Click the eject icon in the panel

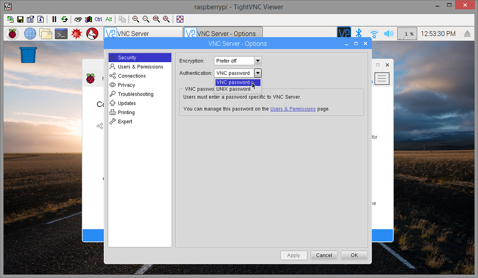click(467, 34)
